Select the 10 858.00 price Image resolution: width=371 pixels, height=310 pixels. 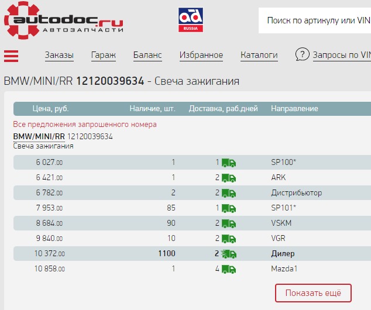50,268
